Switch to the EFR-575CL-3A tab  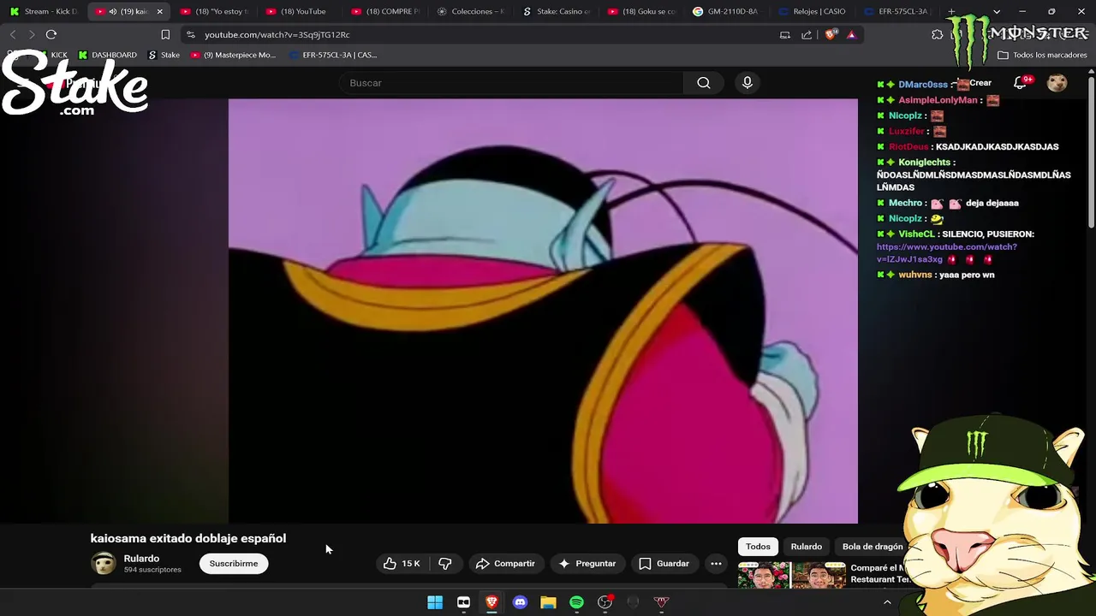pyautogui.click(x=896, y=11)
